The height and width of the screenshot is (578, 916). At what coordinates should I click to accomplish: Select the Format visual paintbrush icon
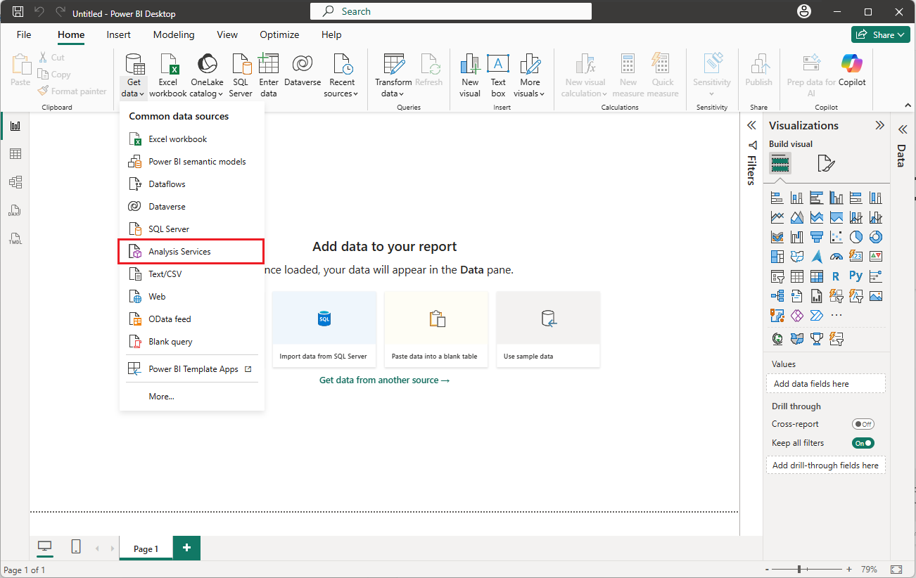coord(826,164)
